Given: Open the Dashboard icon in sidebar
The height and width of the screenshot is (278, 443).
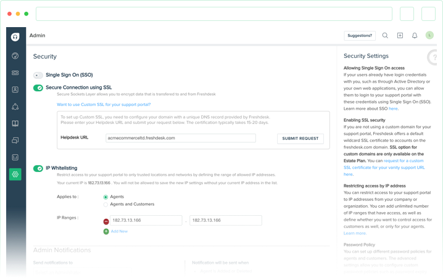Looking at the screenshot, I should click(15, 55).
